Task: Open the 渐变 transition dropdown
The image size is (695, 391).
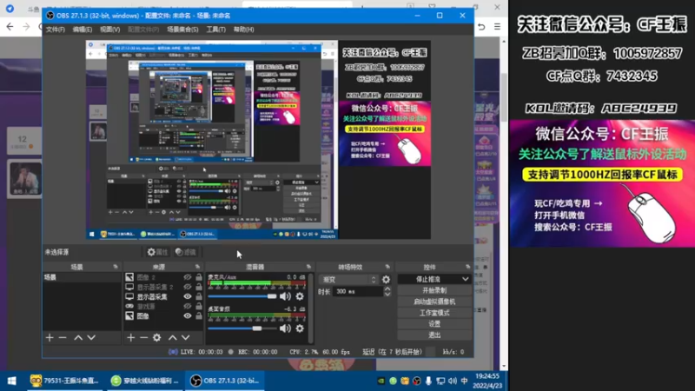Action: click(348, 280)
